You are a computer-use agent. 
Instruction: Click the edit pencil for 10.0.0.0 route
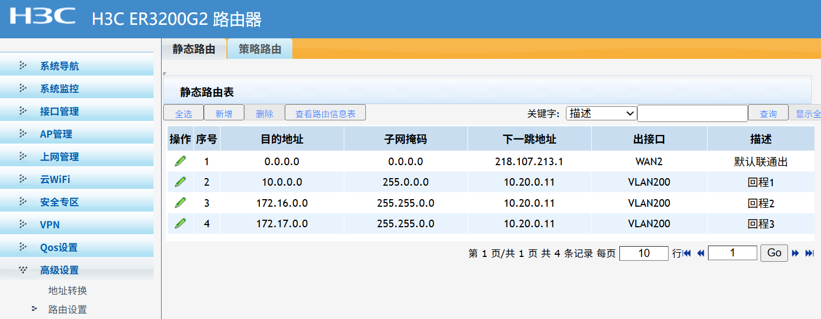[x=180, y=182]
